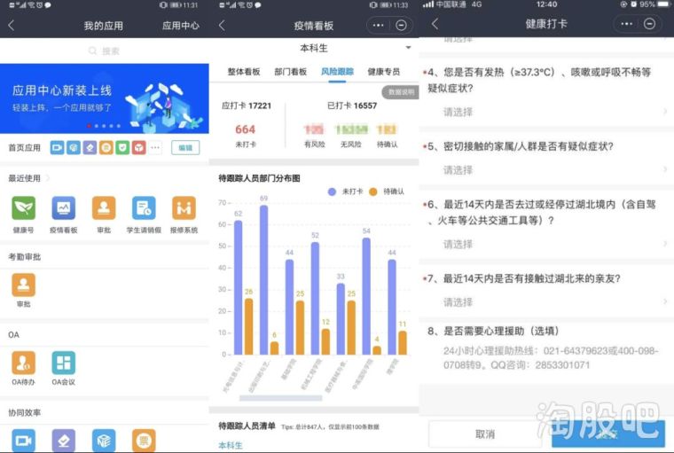Click the blue bar labeled 54

pos(366,296)
